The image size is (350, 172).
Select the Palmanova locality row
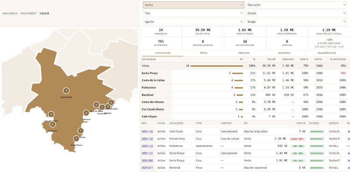click(245, 88)
